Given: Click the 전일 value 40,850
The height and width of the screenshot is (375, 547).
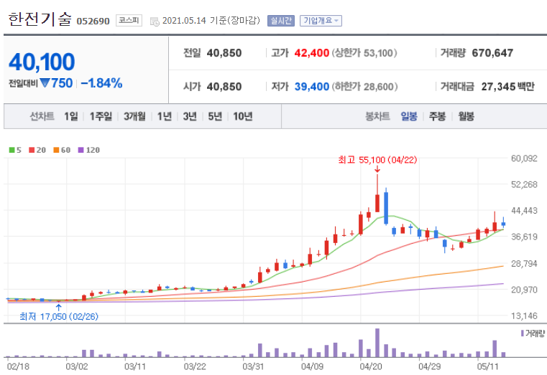Looking at the screenshot, I should [x=224, y=53].
